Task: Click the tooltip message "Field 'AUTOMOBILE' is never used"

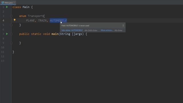Action: [75, 25]
